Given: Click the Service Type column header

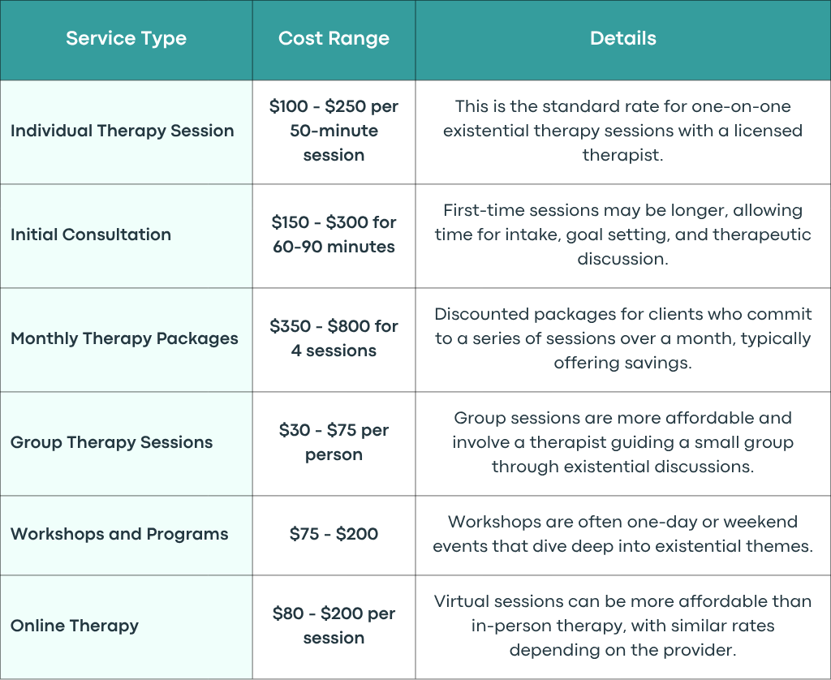Looking at the screenshot, I should pyautogui.click(x=126, y=38).
